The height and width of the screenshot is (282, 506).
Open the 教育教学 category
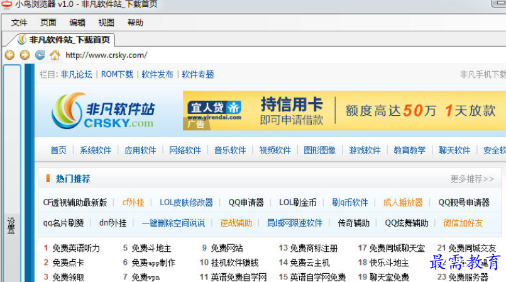click(409, 150)
